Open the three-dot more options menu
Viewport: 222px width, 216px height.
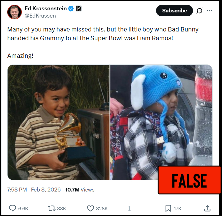point(209,11)
